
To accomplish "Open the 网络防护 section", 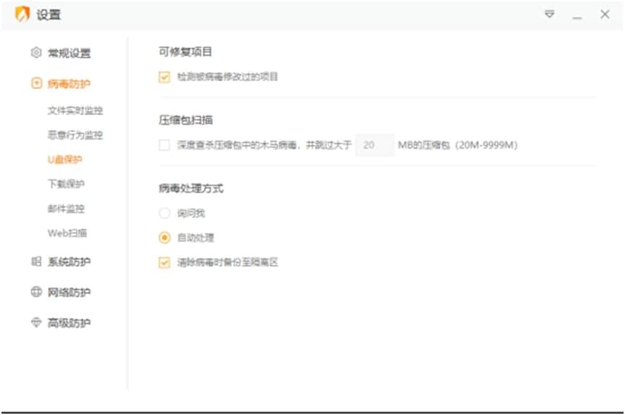I will click(x=69, y=293).
